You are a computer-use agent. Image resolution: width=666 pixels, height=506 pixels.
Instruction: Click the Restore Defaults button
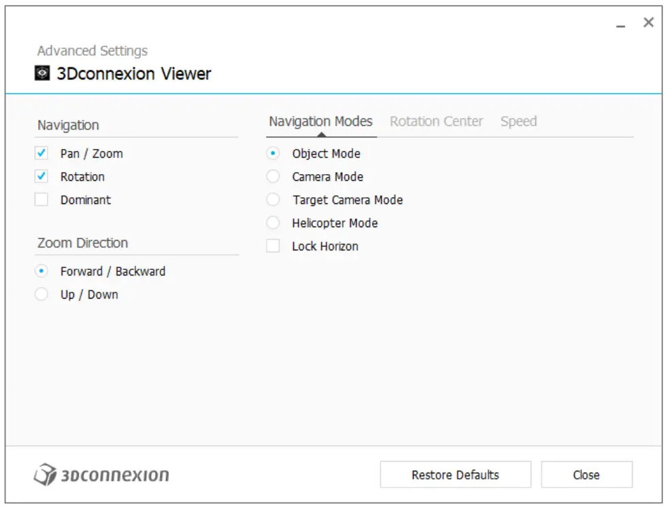tap(454, 474)
